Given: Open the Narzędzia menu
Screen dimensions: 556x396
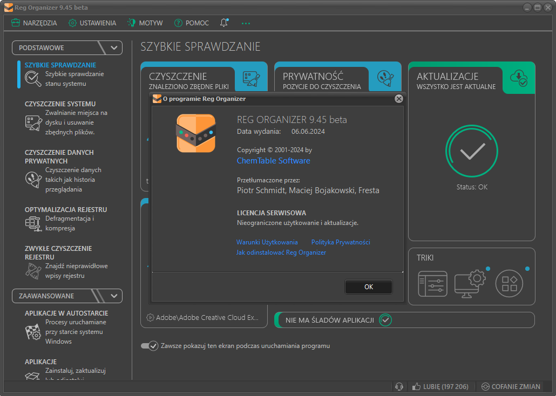Looking at the screenshot, I should [x=33, y=23].
